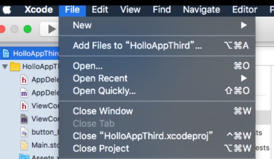Select the ViewController implementation file icon
Viewport: 274px width, 159px height.
(x=24, y=119)
